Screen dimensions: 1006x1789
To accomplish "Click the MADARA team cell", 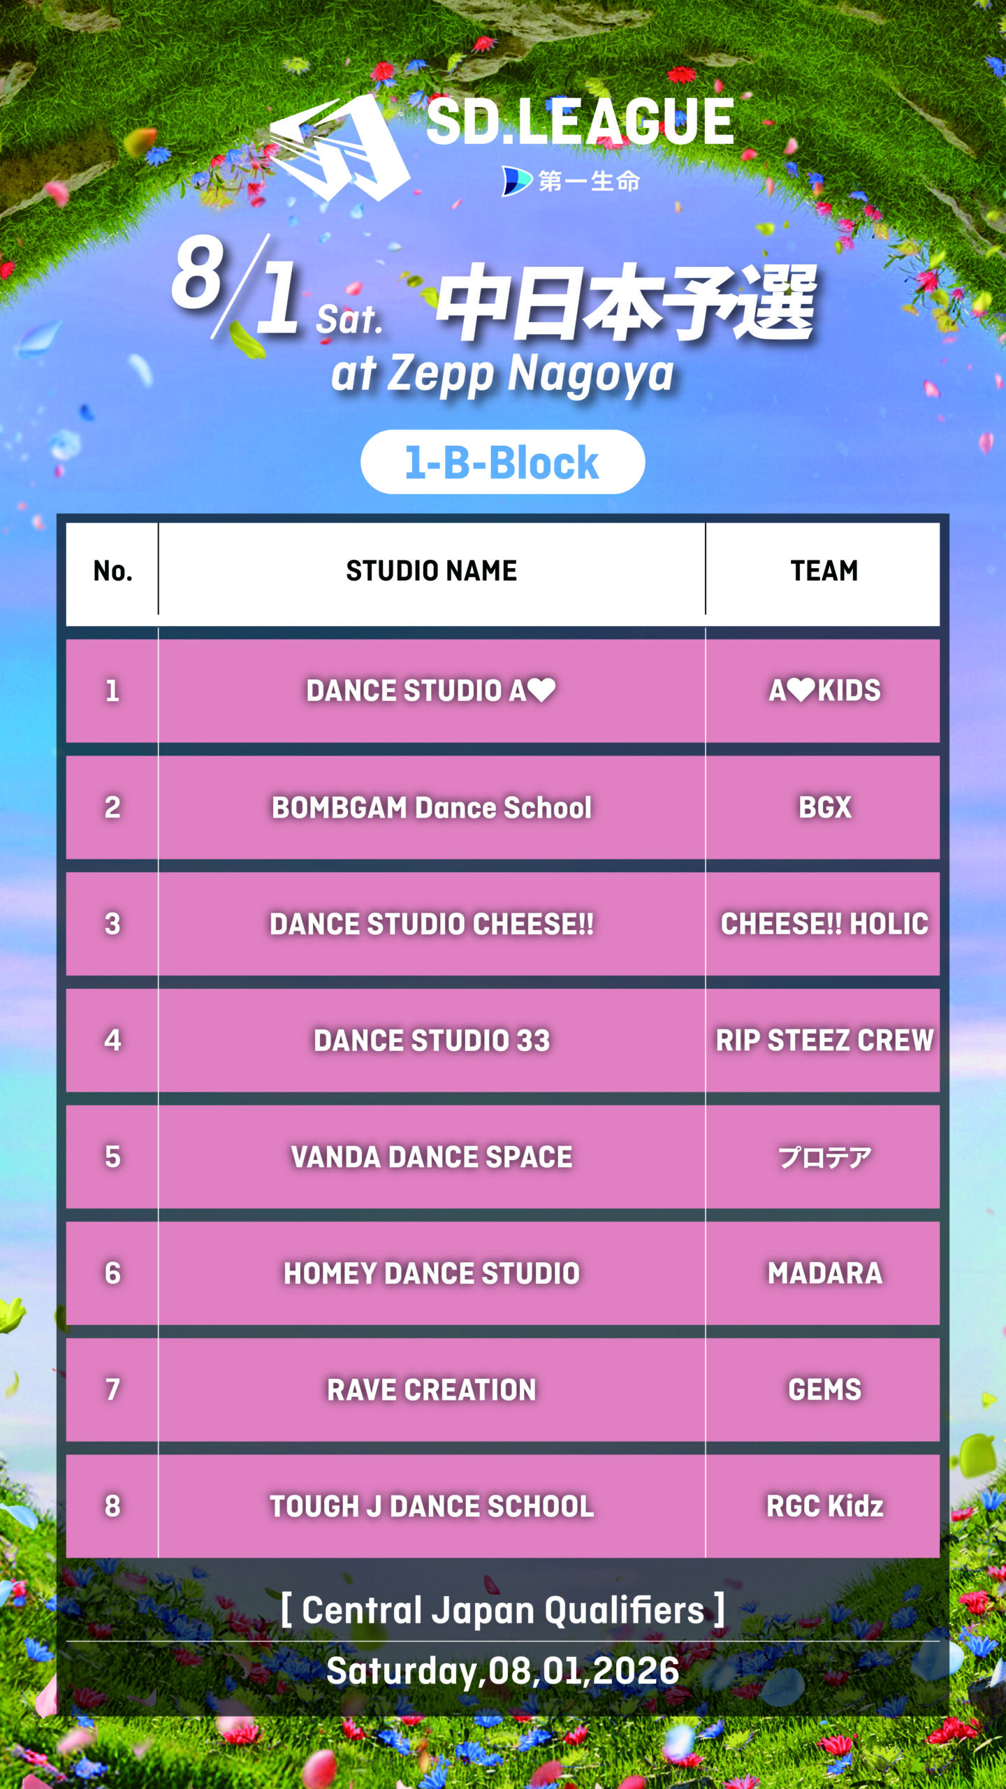I will coord(823,1273).
